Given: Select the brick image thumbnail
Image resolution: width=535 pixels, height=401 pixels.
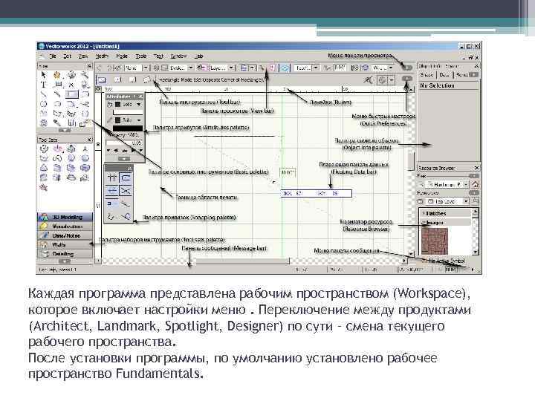Looking at the screenshot, I should (x=435, y=241).
